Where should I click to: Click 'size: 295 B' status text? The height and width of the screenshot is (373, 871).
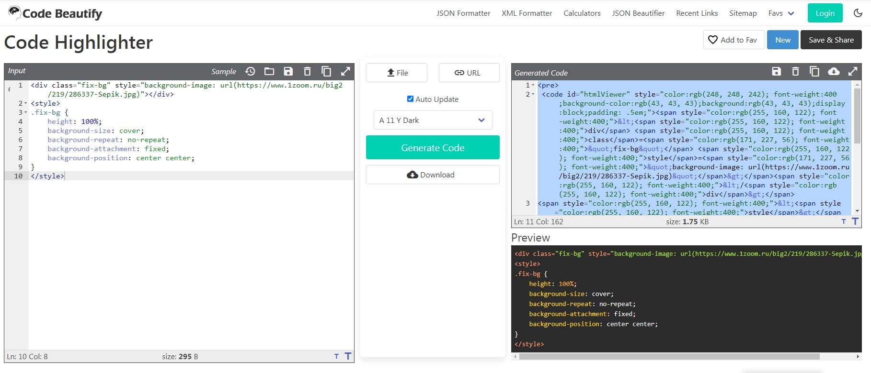click(180, 356)
